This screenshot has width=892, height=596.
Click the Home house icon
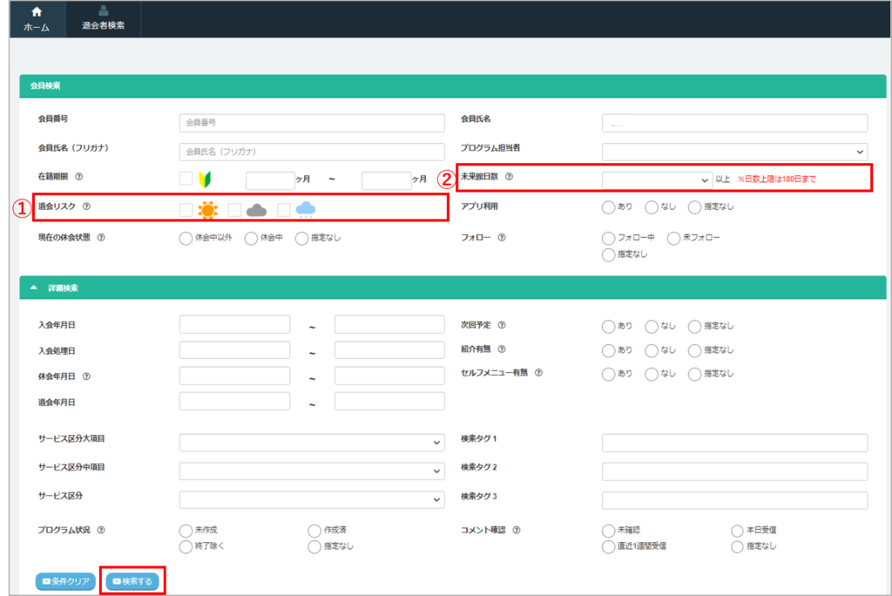pos(36,11)
